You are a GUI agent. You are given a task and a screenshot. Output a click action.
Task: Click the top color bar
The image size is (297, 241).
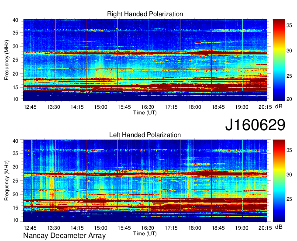[279, 60]
